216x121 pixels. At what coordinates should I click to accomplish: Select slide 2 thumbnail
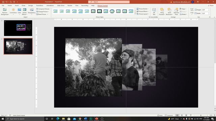pyautogui.click(x=18, y=46)
